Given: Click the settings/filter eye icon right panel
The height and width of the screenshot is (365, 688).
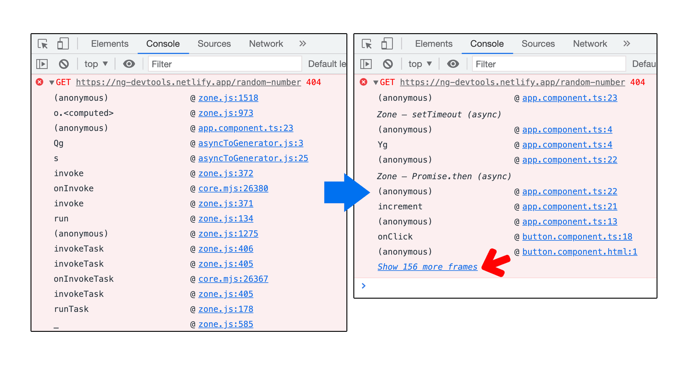Looking at the screenshot, I should 453,64.
